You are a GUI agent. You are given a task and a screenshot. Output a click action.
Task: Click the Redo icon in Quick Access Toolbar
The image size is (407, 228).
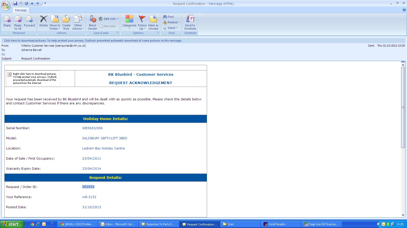[x=26, y=3]
